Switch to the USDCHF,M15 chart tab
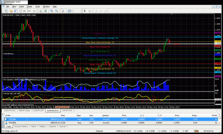 tap(10, 110)
